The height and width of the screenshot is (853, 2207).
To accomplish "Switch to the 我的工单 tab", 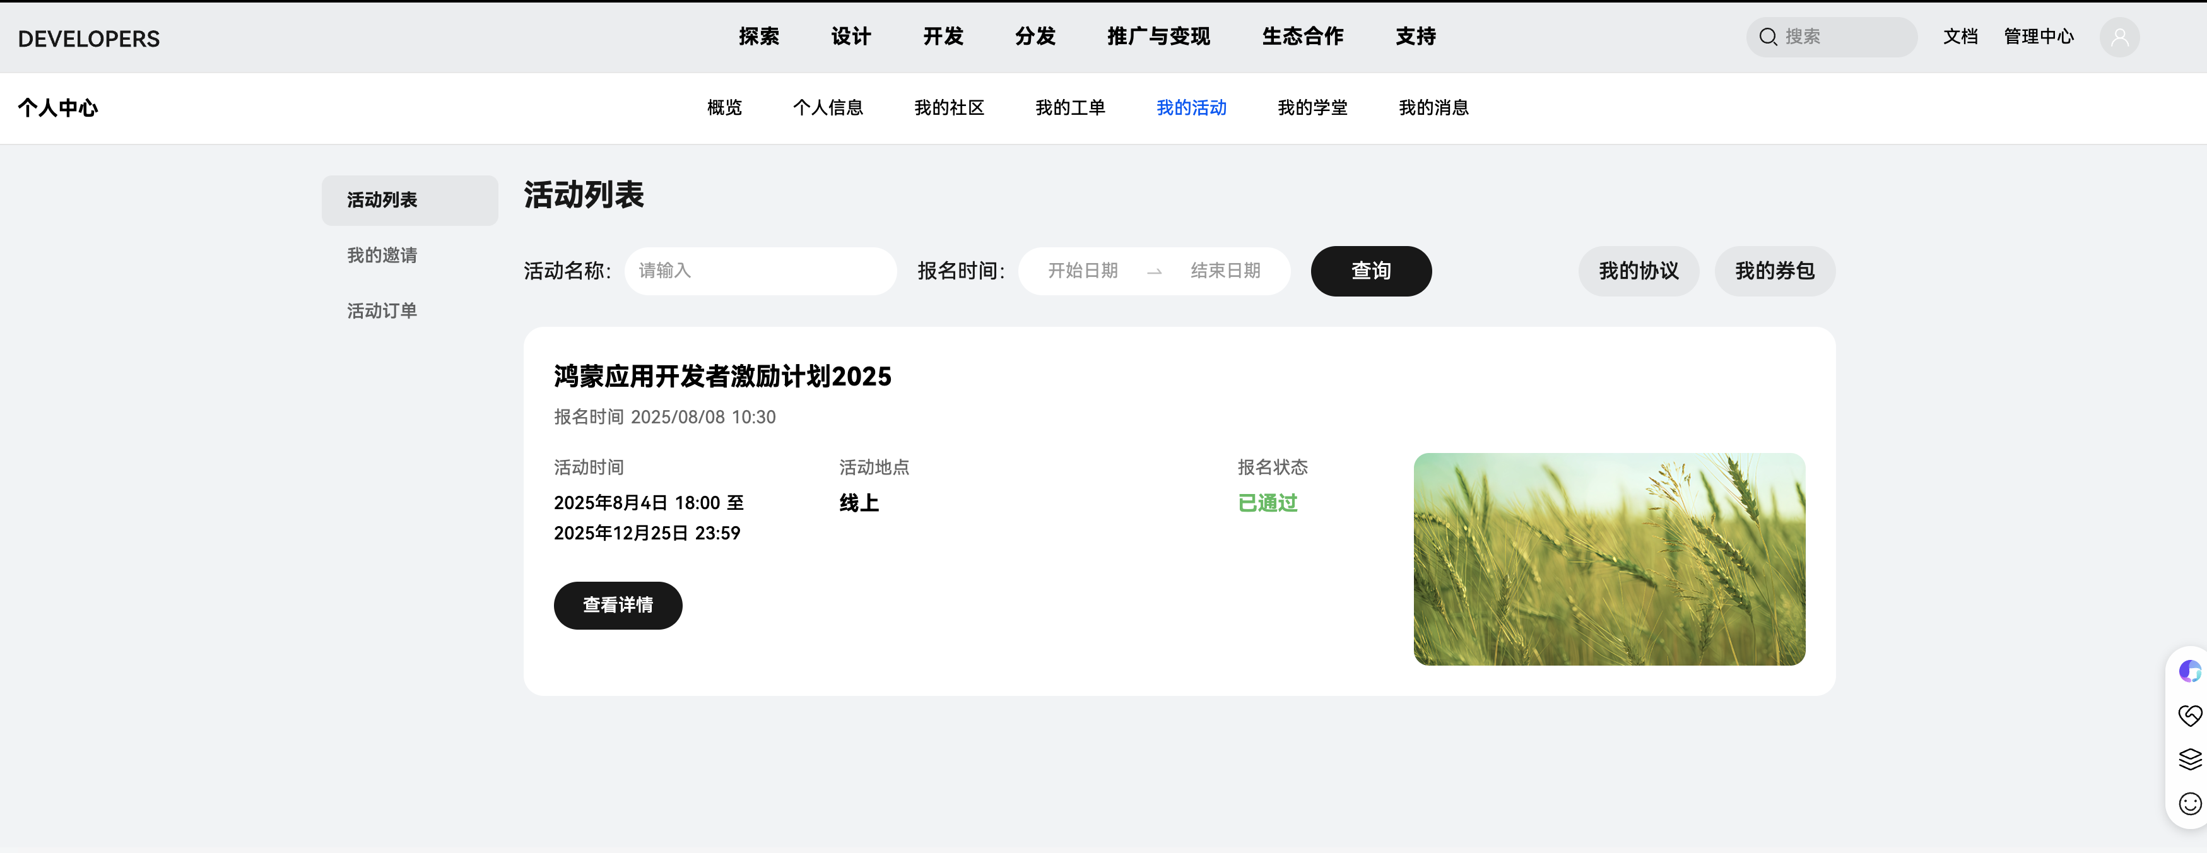I will [1069, 108].
